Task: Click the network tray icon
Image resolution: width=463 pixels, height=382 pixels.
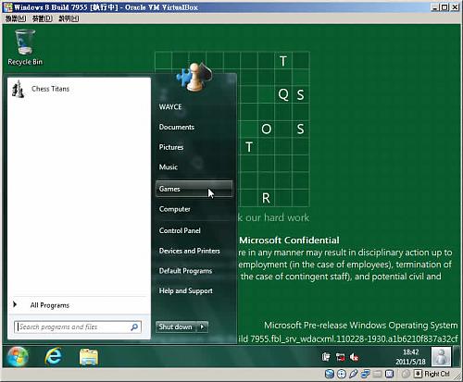Action: (340, 357)
